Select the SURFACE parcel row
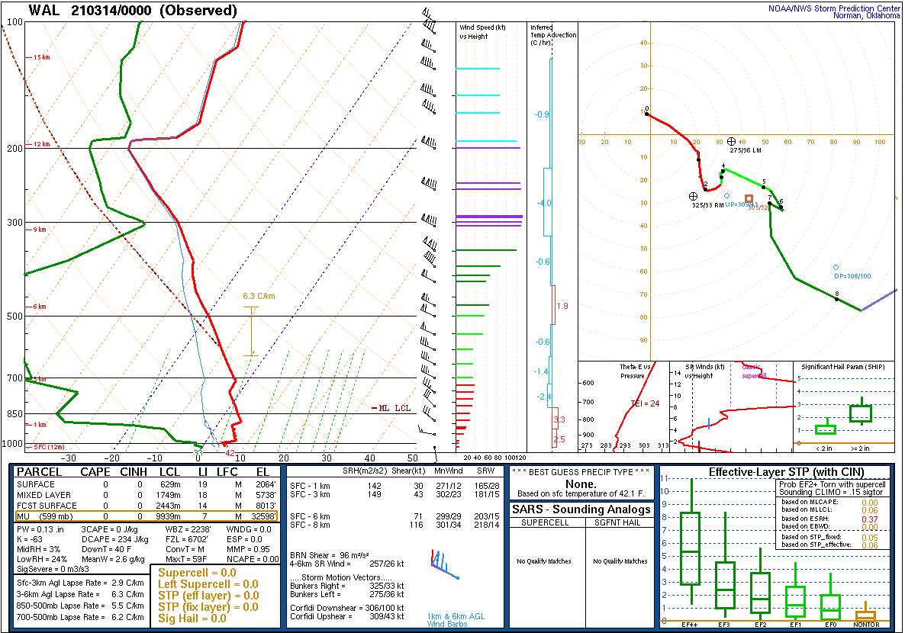The width and height of the screenshot is (905, 633). [x=146, y=485]
